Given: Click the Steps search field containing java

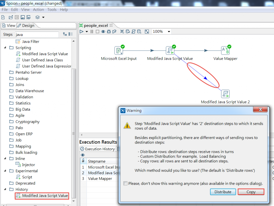Looking at the screenshot, I should pyautogui.click(x=37, y=34).
